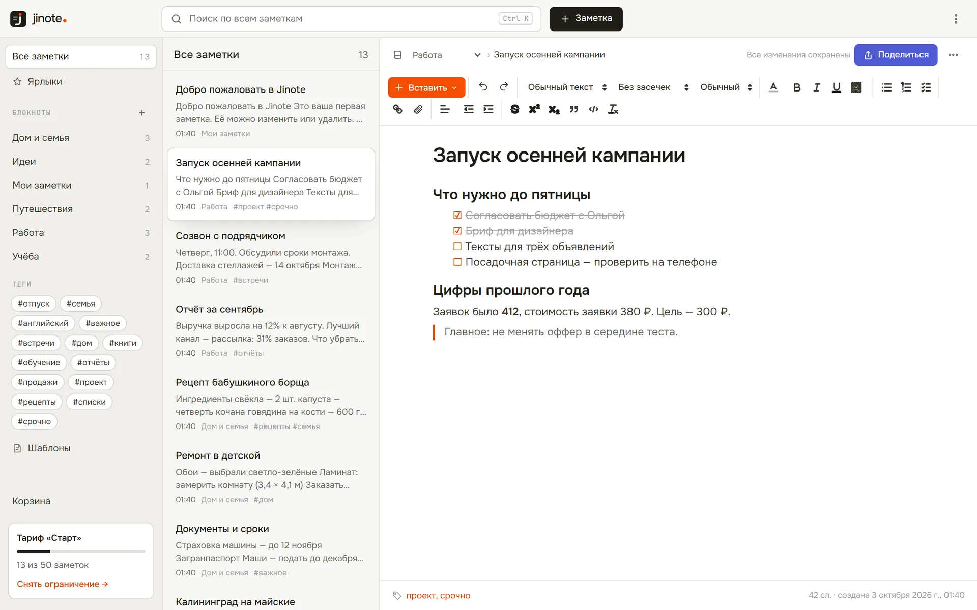977x610 pixels.
Task: Open the highlight color picker
Action: pos(856,87)
